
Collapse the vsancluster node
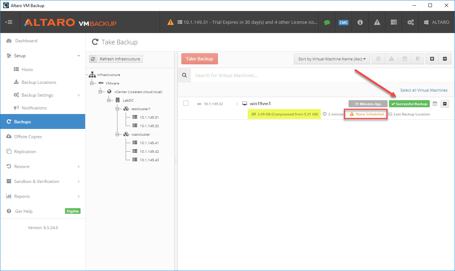(x=118, y=135)
